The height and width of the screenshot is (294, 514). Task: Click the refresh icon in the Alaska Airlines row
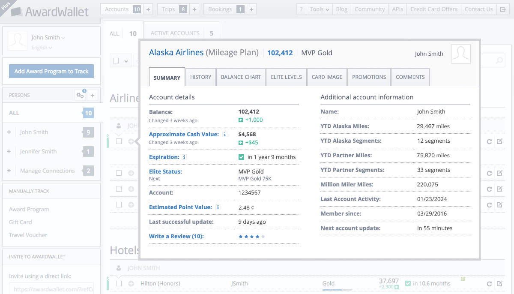[490, 141]
